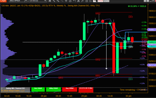Switch to the Chart tab
This screenshot has width=156, height=98.
pos(3,1)
